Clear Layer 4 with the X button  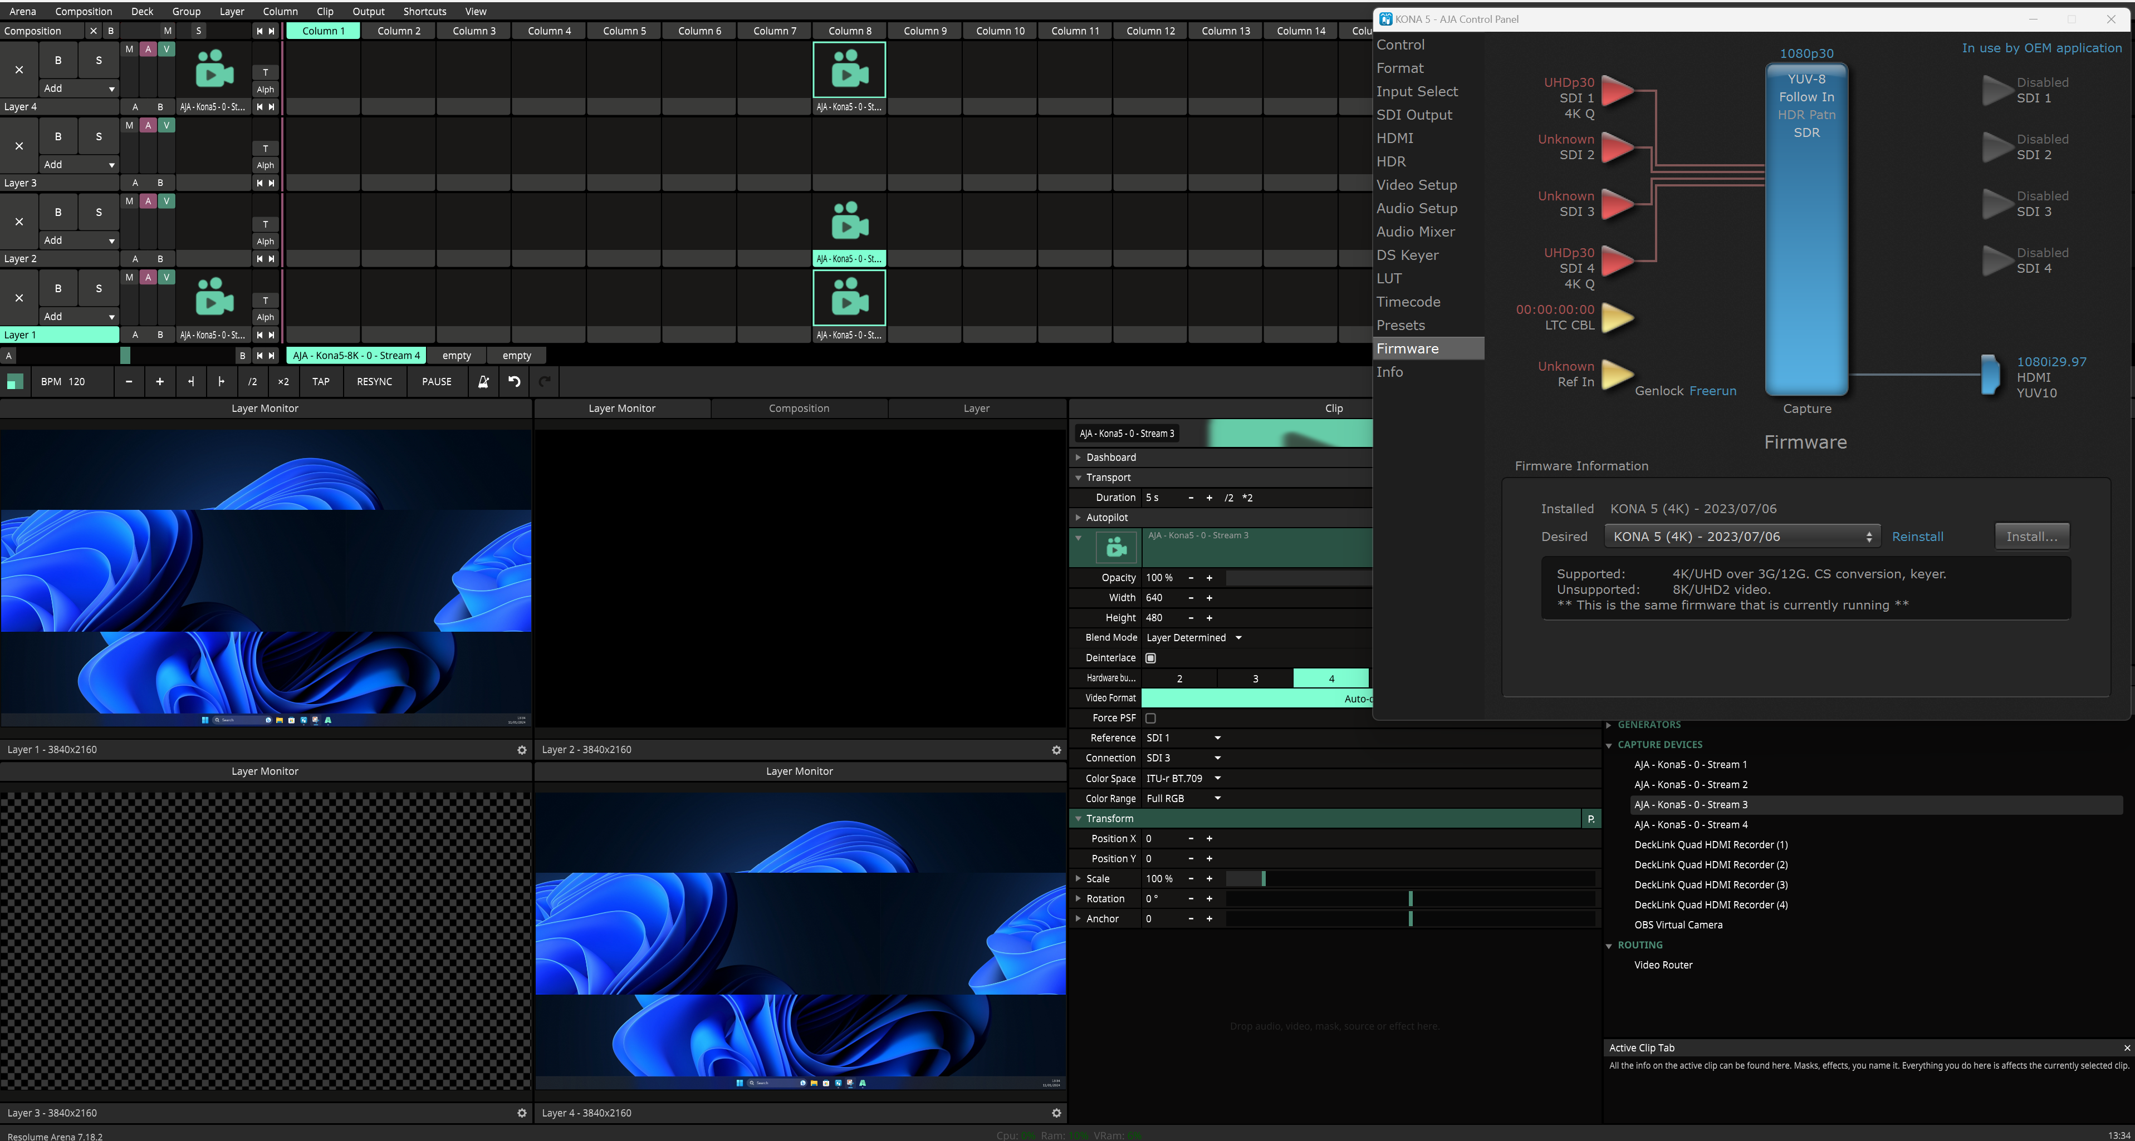coord(19,70)
